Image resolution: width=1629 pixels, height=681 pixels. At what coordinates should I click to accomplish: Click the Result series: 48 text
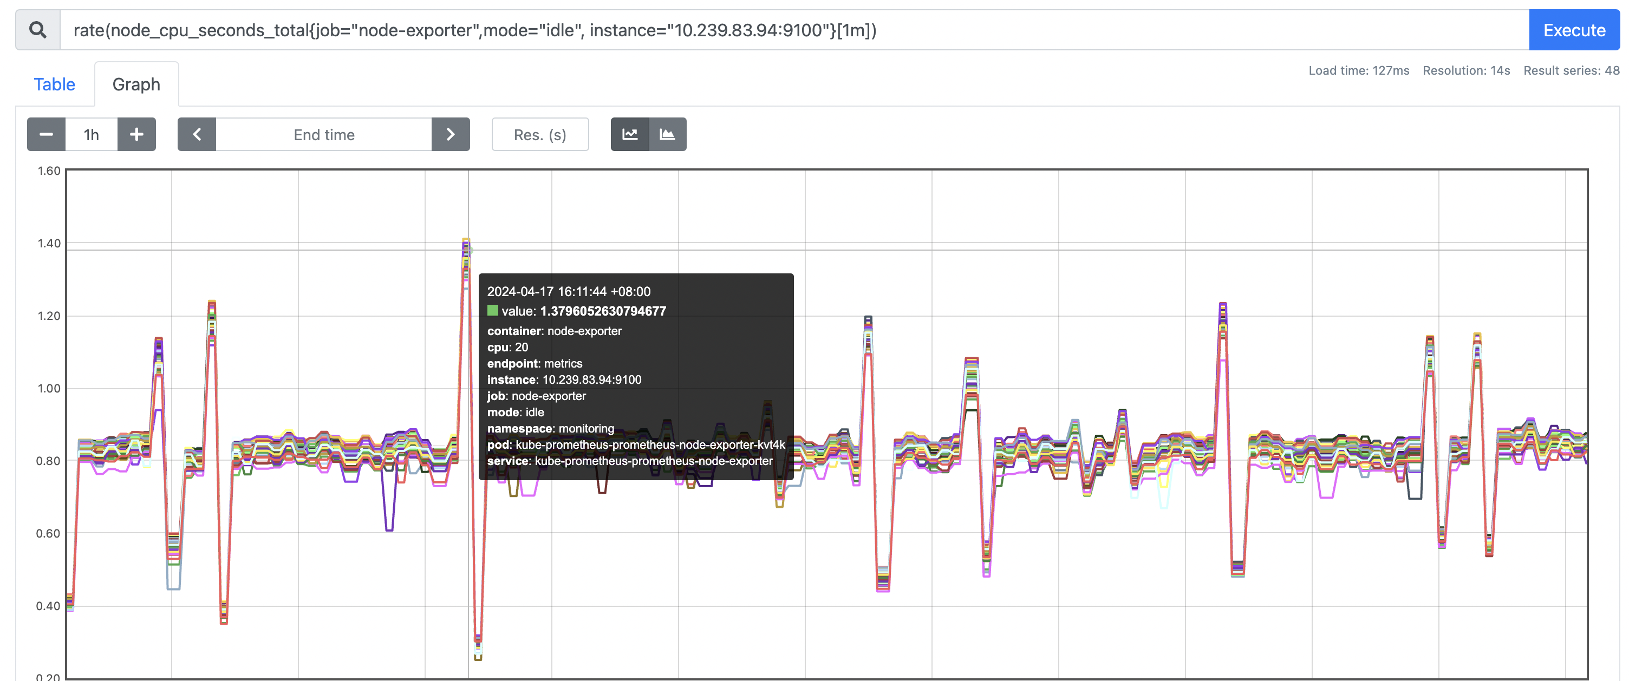coord(1571,70)
